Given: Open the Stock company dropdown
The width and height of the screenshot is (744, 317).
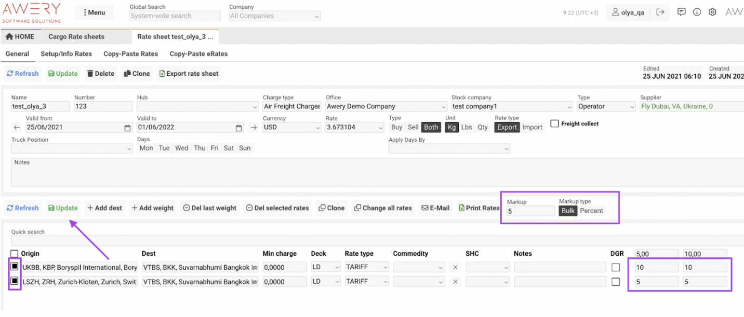Looking at the screenshot, I should (512, 107).
